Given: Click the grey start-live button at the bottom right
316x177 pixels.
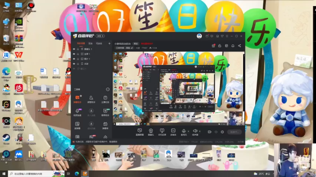Looking at the screenshot, I should pyautogui.click(x=234, y=132).
